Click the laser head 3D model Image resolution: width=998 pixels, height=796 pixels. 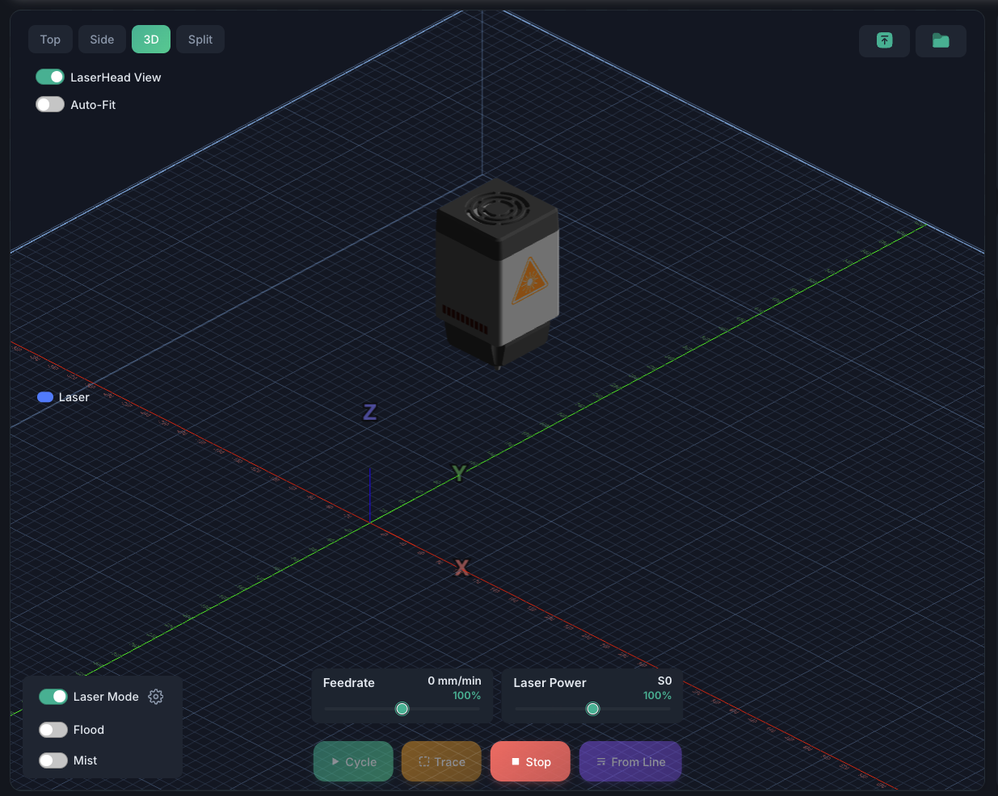(x=497, y=274)
